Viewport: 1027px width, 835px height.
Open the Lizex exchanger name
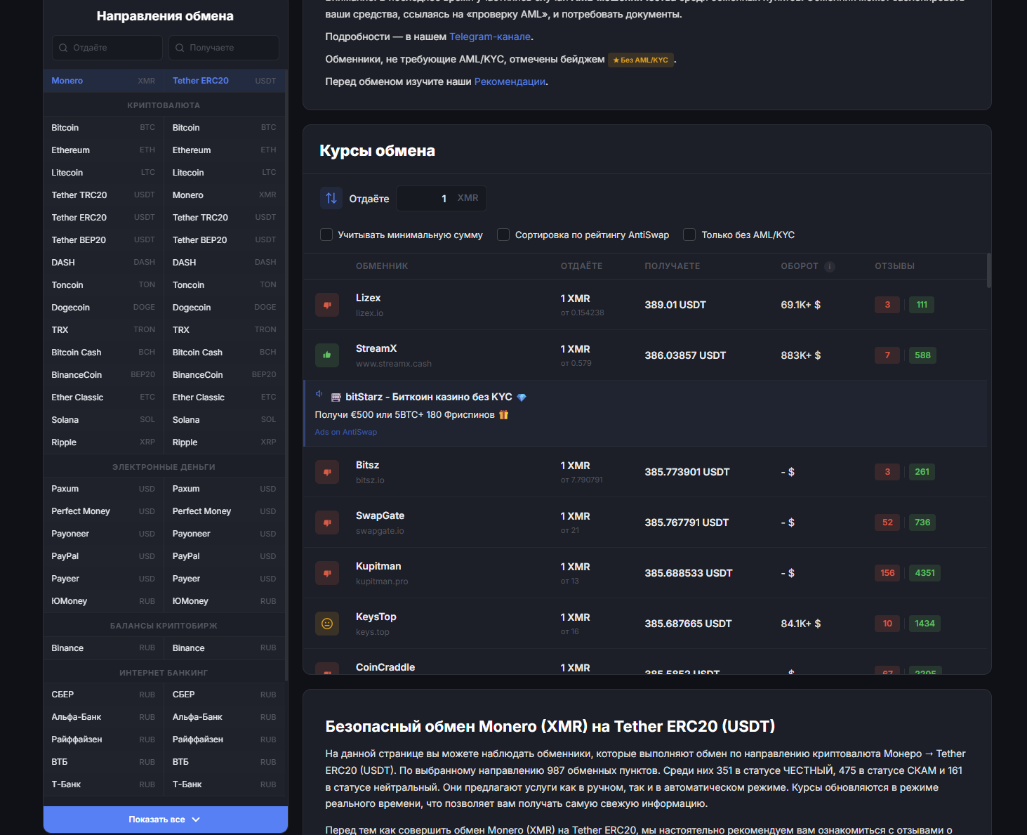point(368,298)
